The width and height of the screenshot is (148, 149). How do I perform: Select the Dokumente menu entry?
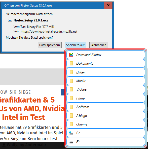pyautogui.click(x=106, y=63)
